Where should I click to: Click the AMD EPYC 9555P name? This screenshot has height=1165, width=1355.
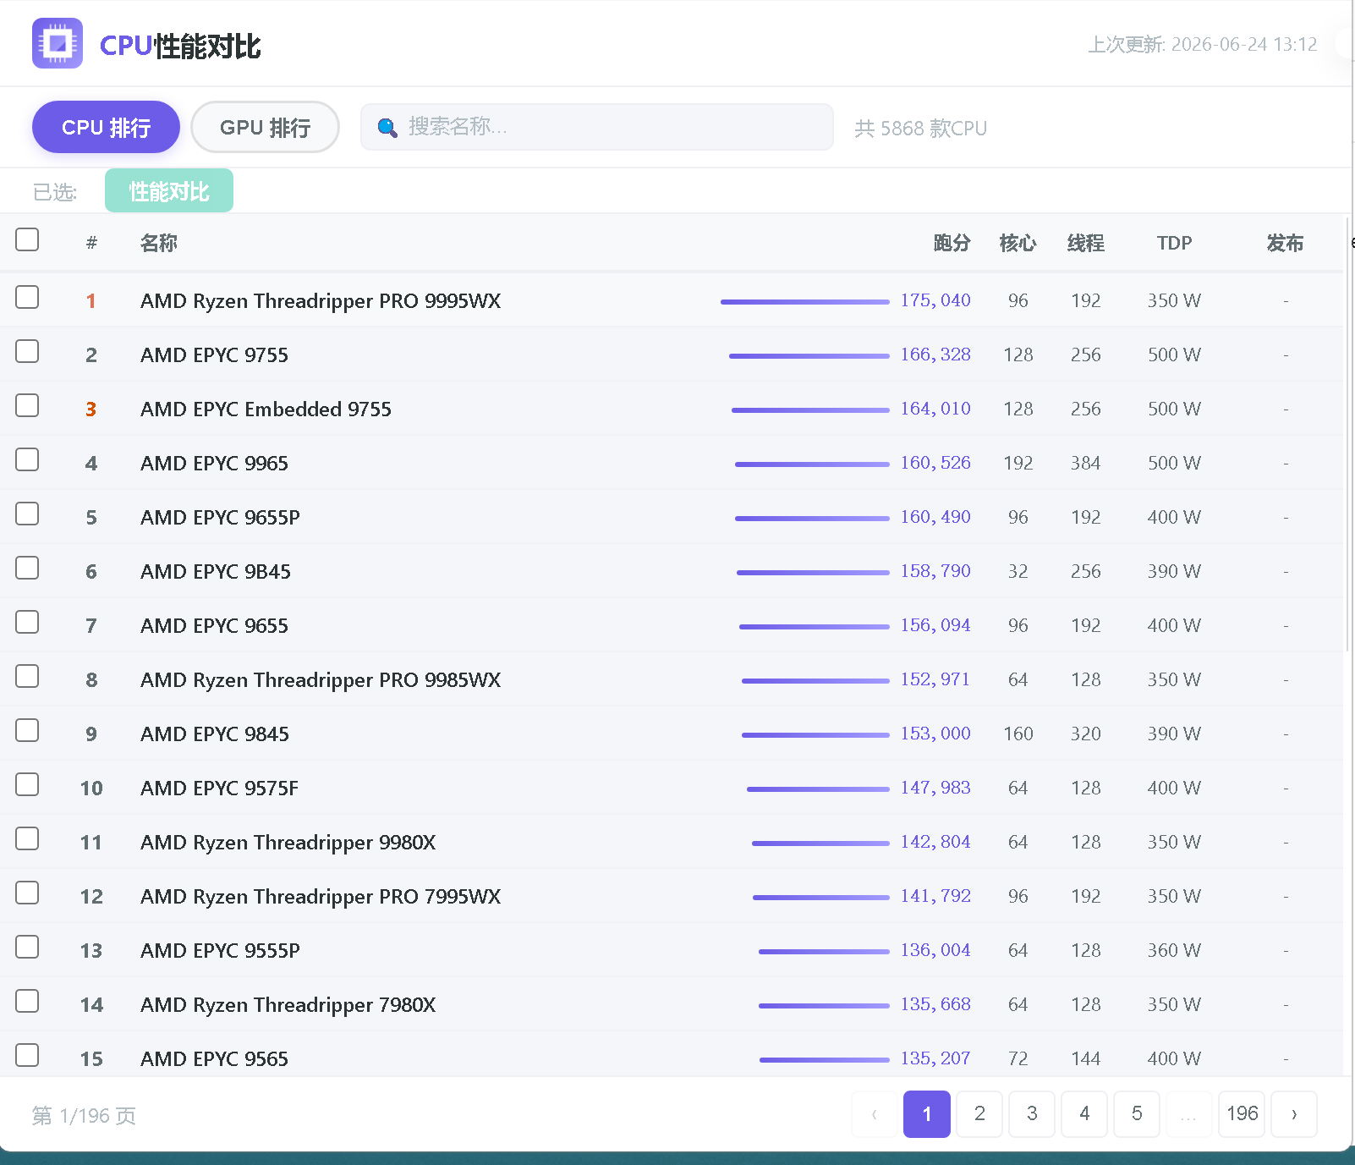coord(220,951)
